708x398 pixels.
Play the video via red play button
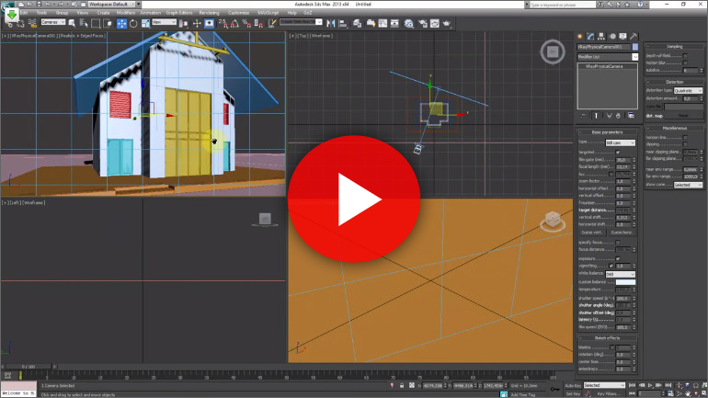[354, 199]
